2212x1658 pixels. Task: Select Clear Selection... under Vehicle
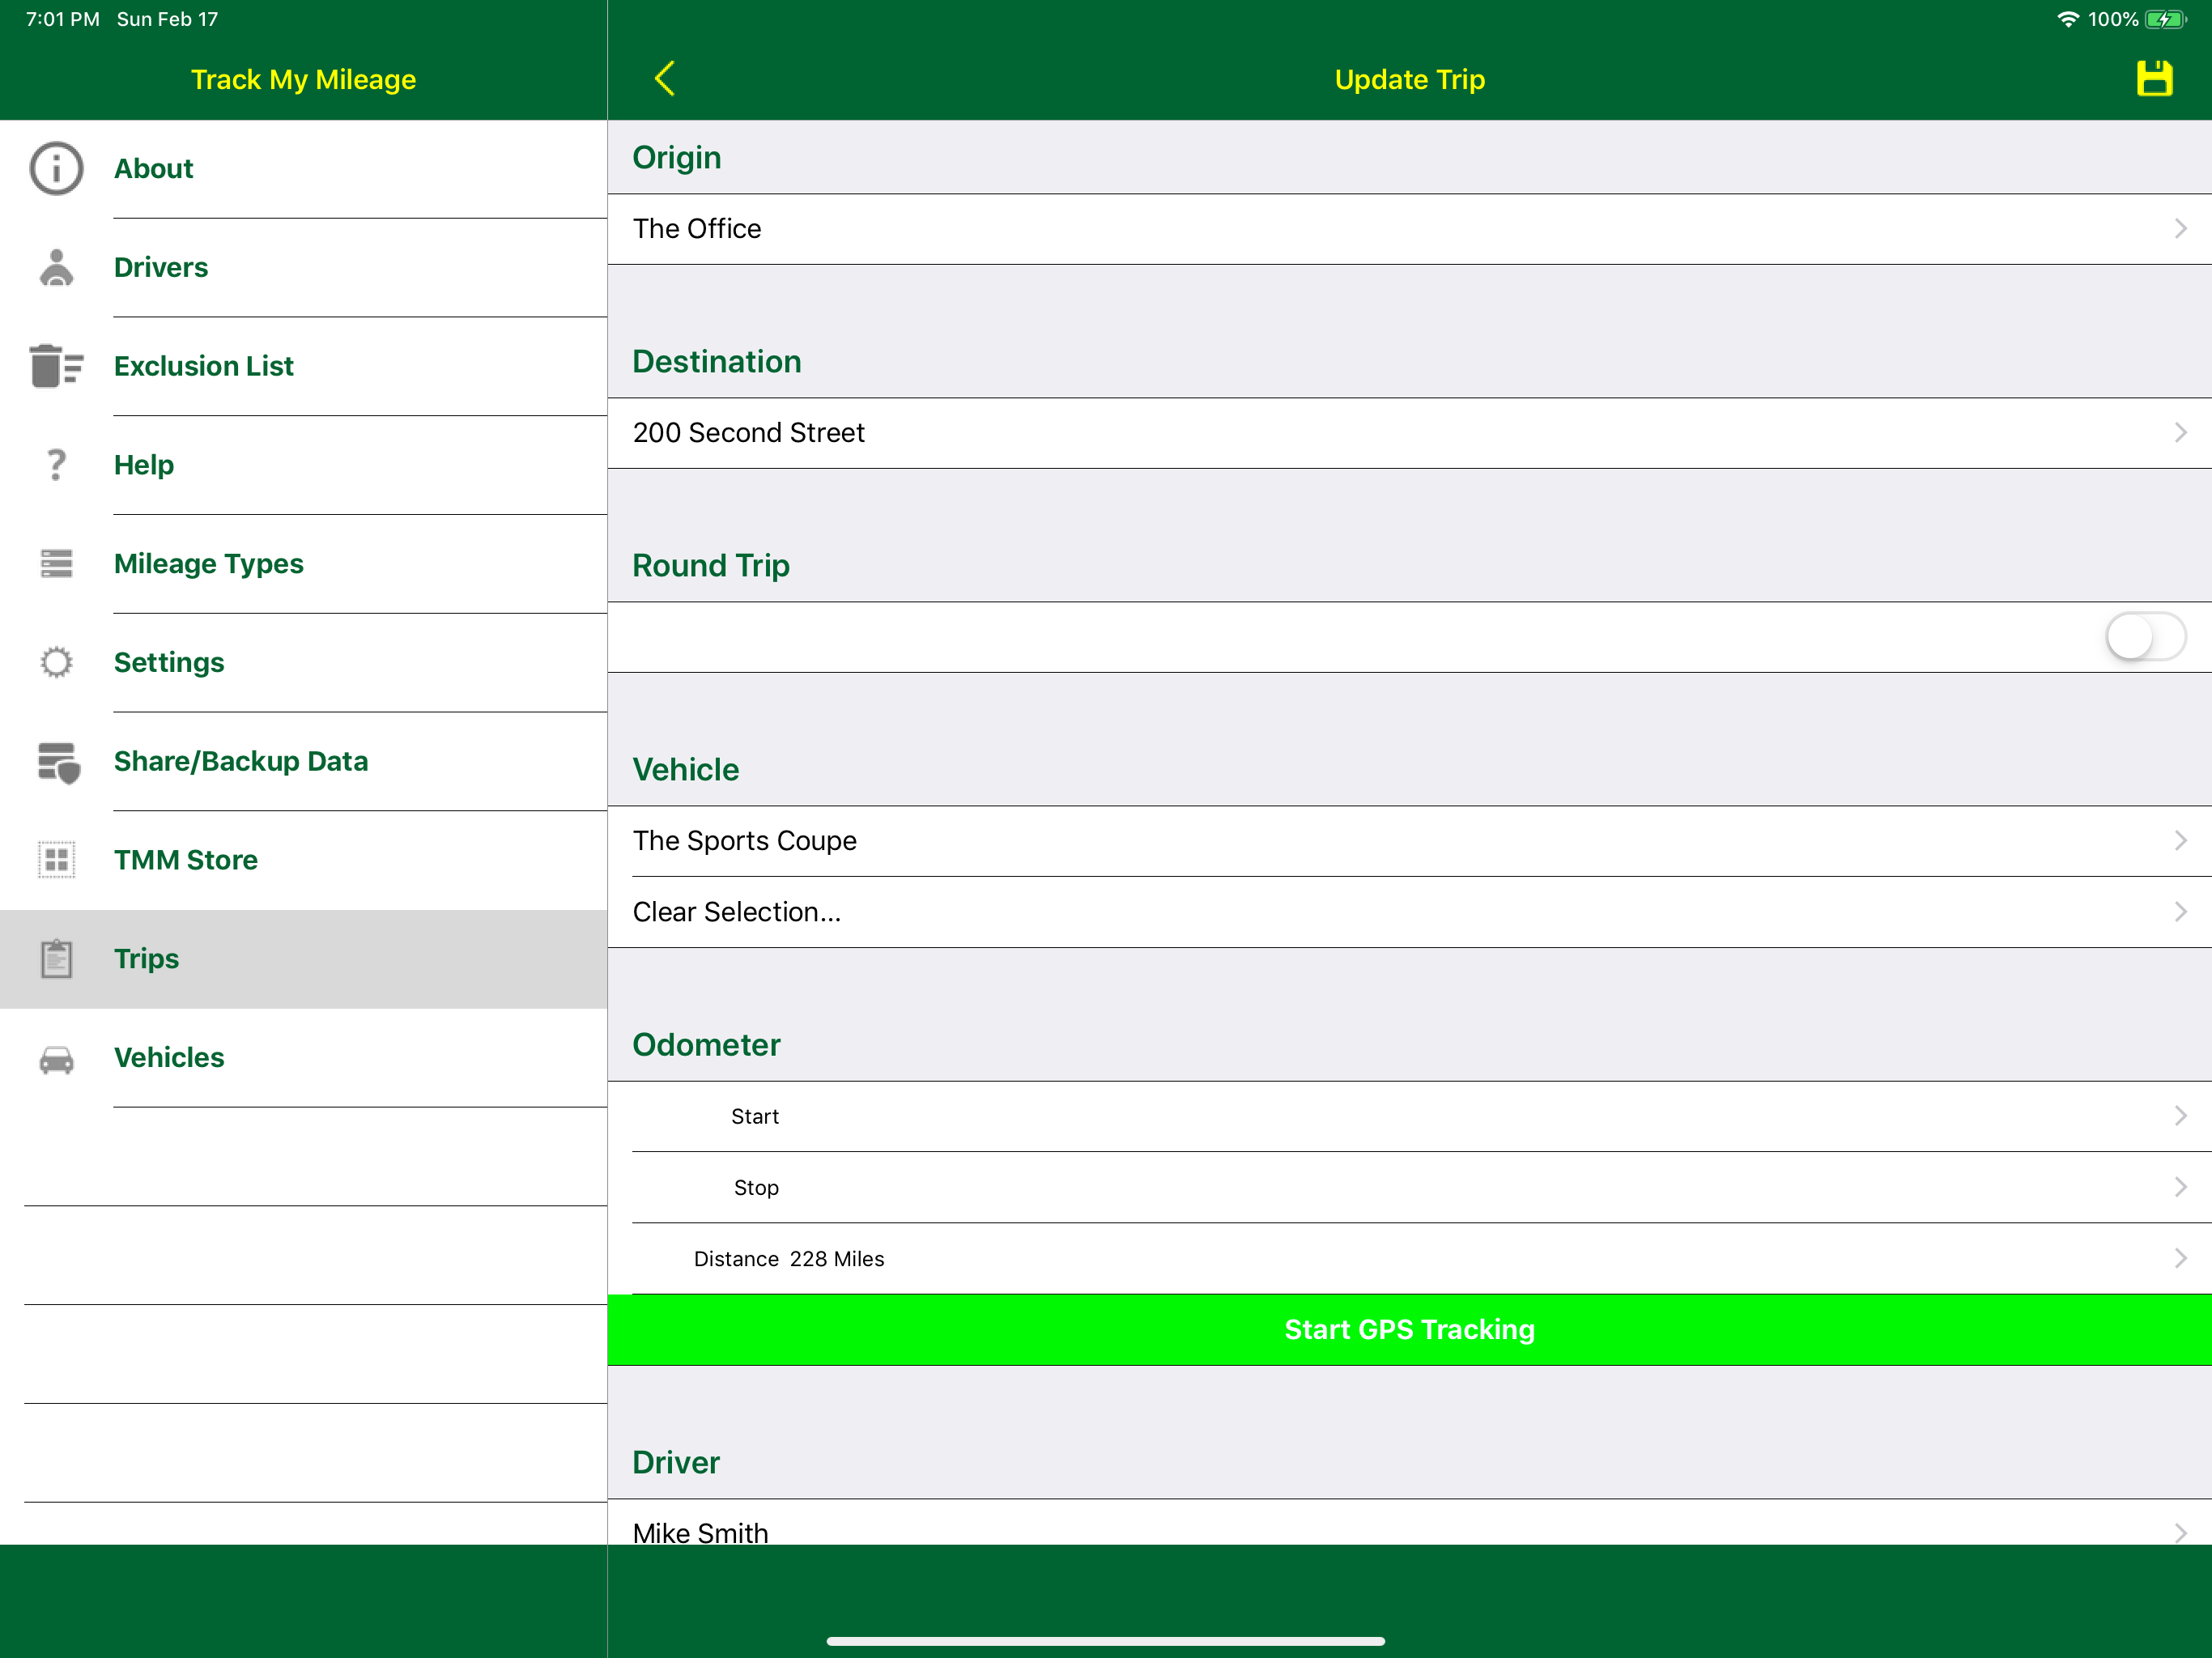click(1409, 912)
